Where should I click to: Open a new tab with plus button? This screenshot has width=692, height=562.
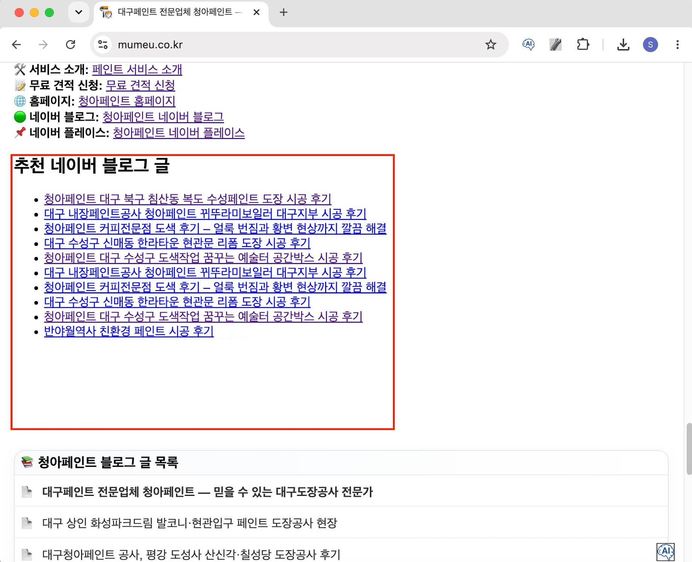[x=283, y=12]
